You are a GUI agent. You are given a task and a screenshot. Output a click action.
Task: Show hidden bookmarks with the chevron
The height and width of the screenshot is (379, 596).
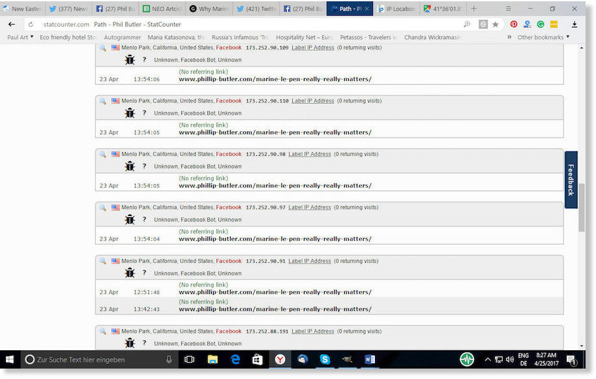click(x=509, y=37)
